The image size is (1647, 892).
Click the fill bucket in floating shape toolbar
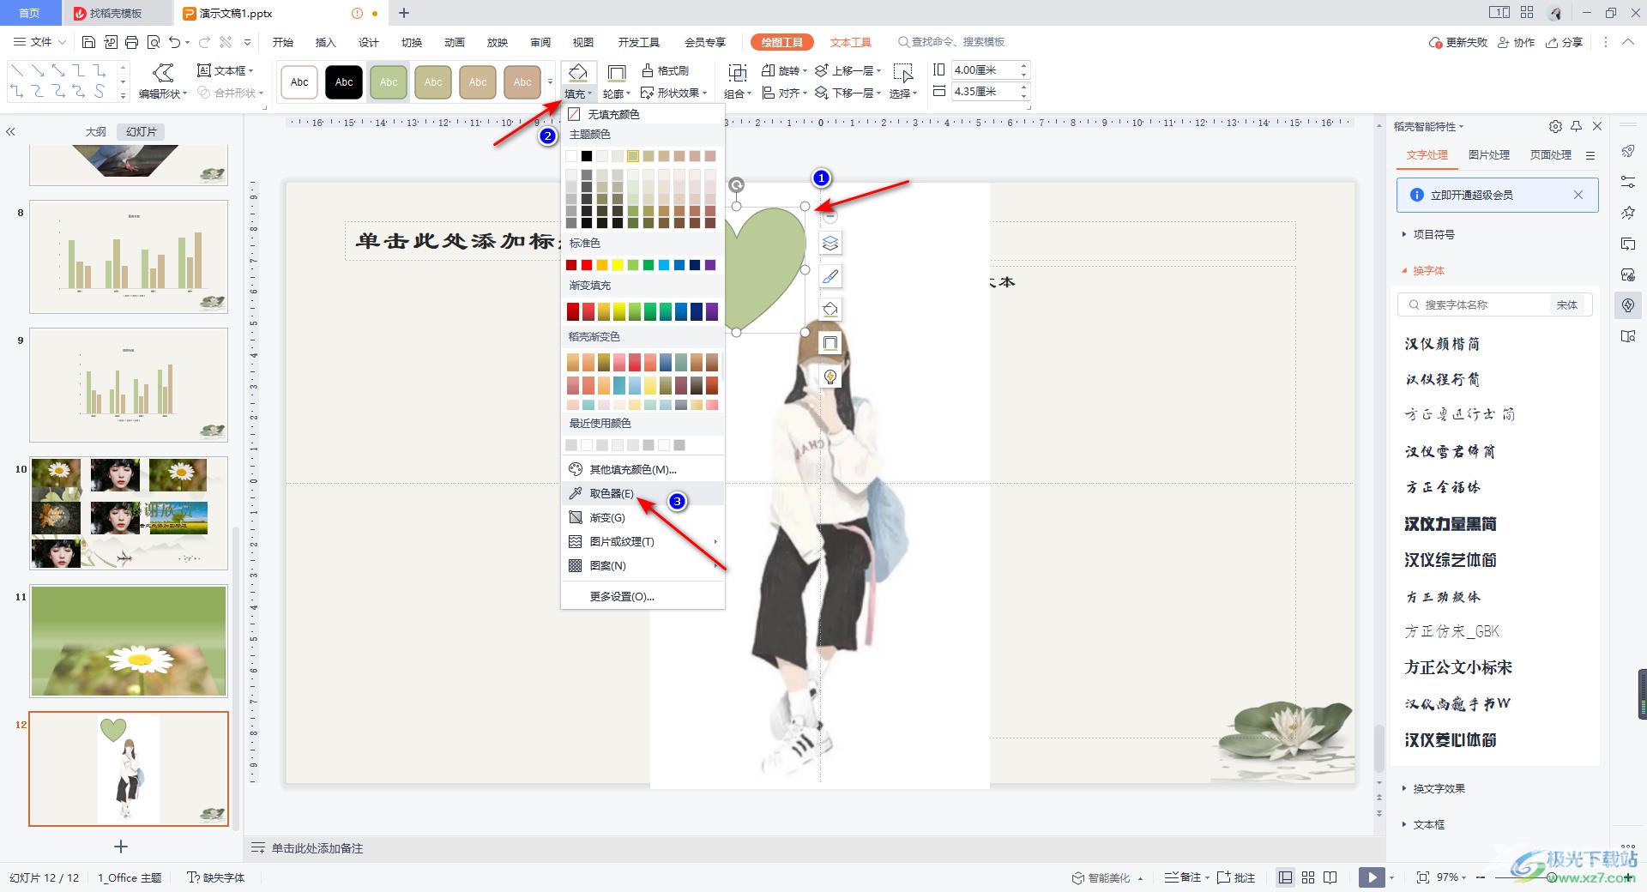pyautogui.click(x=830, y=310)
